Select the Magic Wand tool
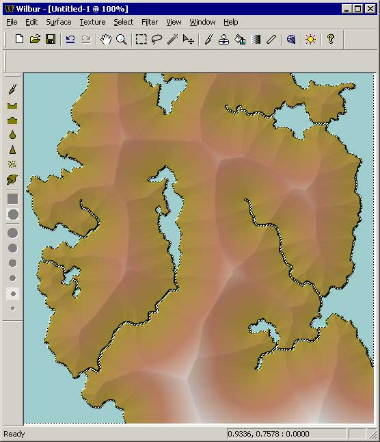 (x=172, y=39)
